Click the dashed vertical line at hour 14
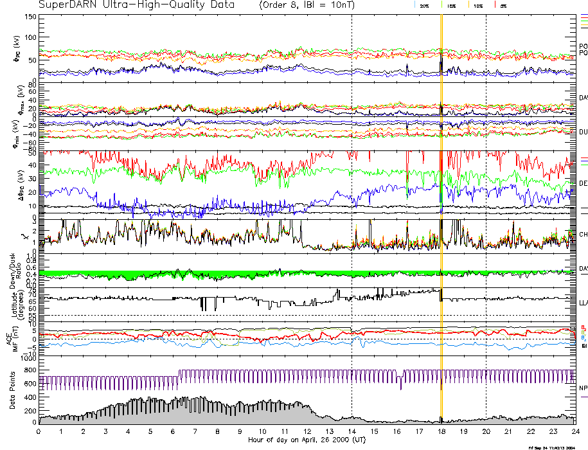The image size is (588, 450). tap(352, 193)
